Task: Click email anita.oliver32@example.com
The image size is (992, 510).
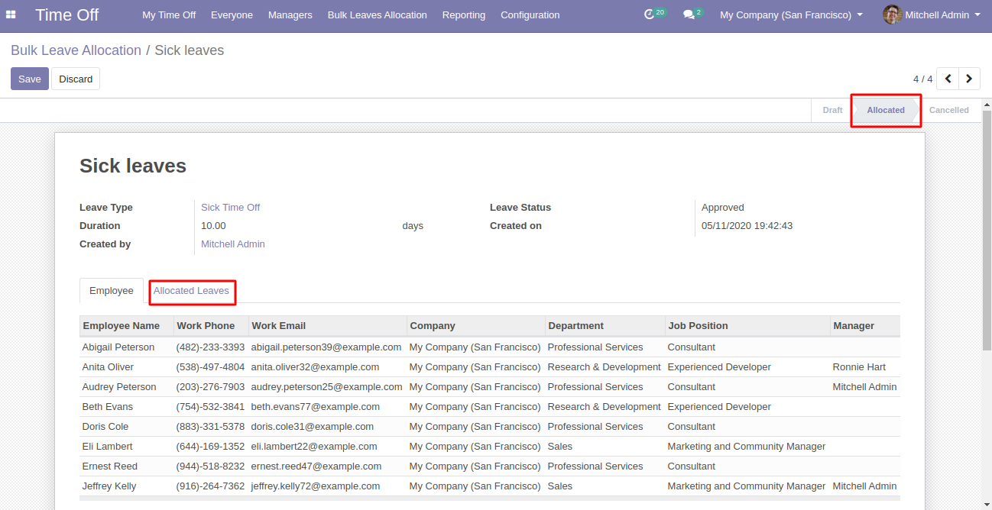Action: pos(315,367)
